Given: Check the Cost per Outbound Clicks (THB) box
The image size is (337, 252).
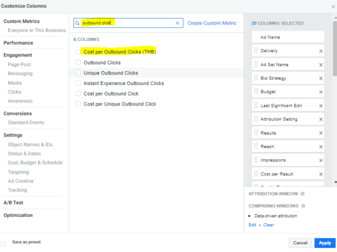Looking at the screenshot, I should [78, 51].
